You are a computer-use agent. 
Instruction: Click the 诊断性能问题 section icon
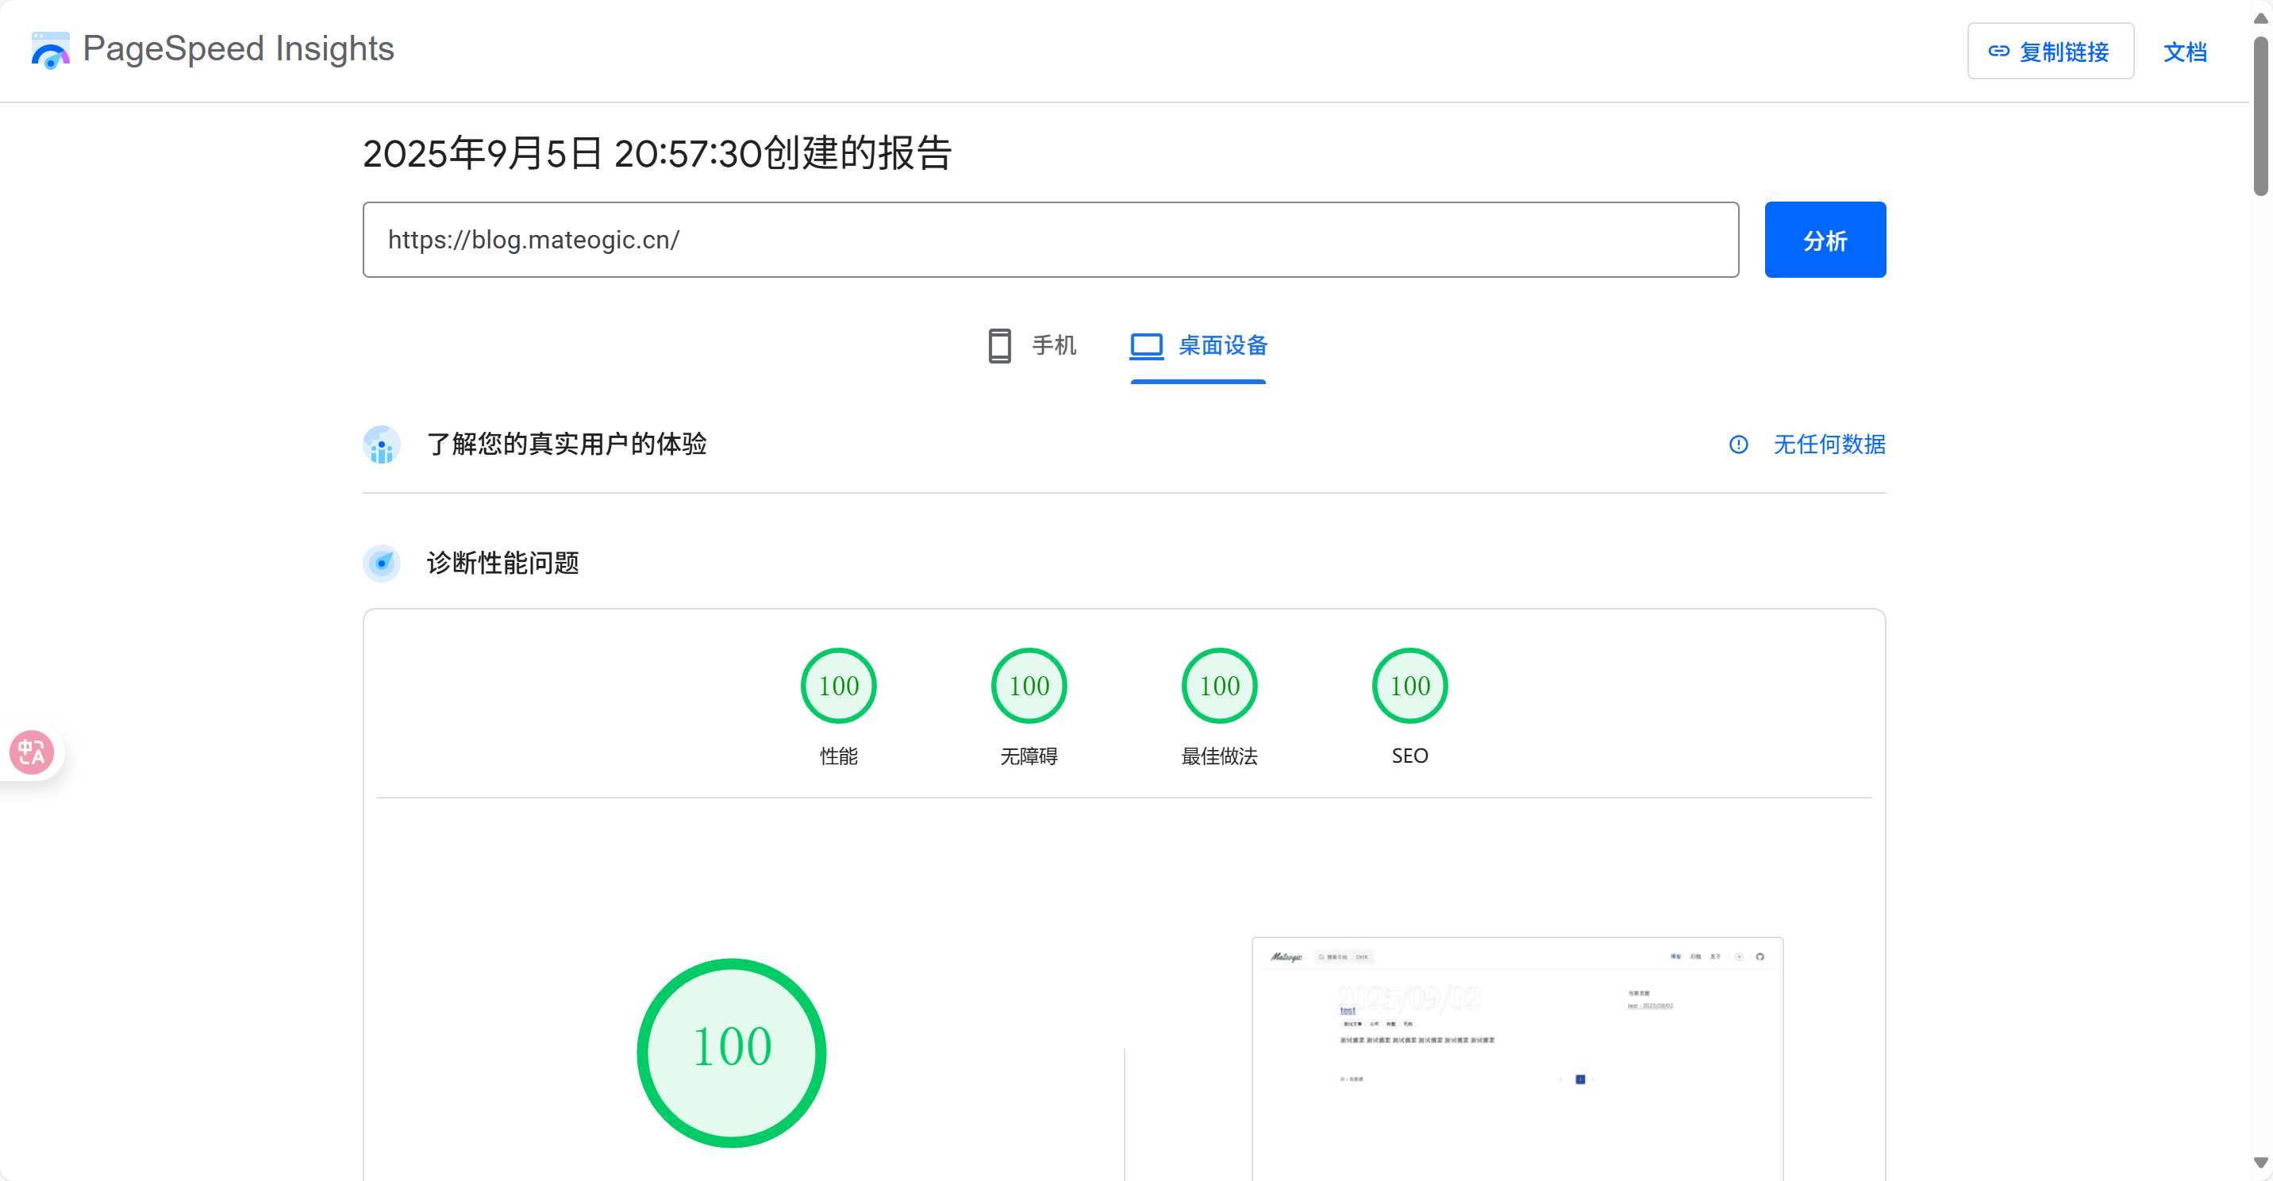tap(381, 564)
